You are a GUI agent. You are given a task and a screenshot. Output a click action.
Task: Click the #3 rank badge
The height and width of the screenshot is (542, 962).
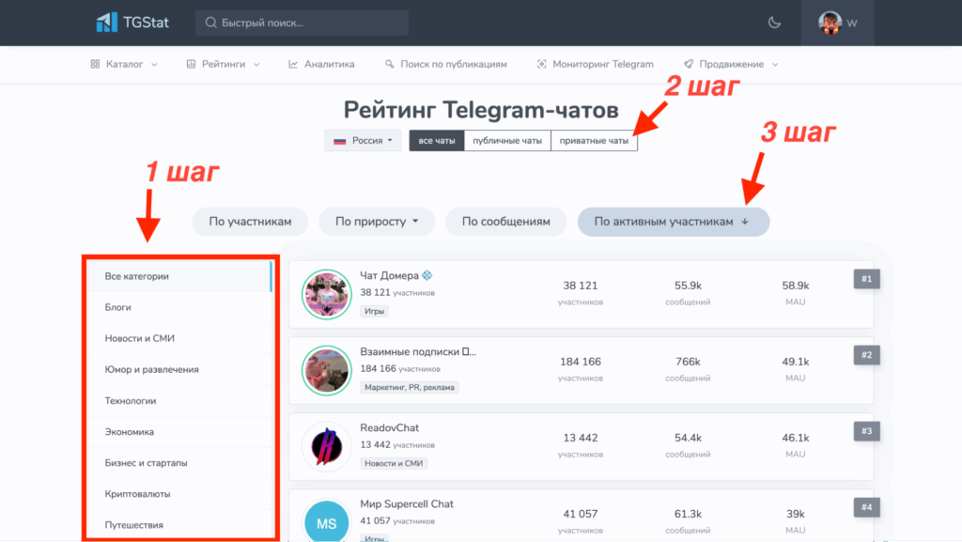(x=866, y=431)
